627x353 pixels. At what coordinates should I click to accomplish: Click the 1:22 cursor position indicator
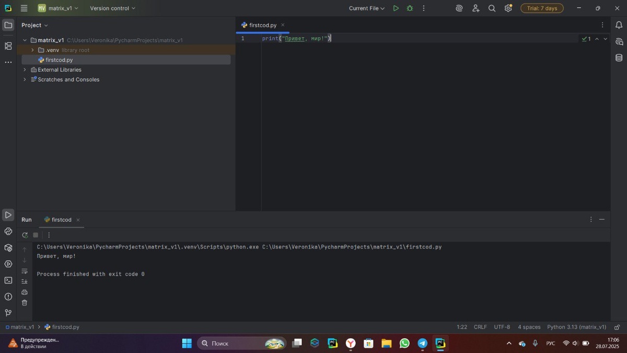462,327
